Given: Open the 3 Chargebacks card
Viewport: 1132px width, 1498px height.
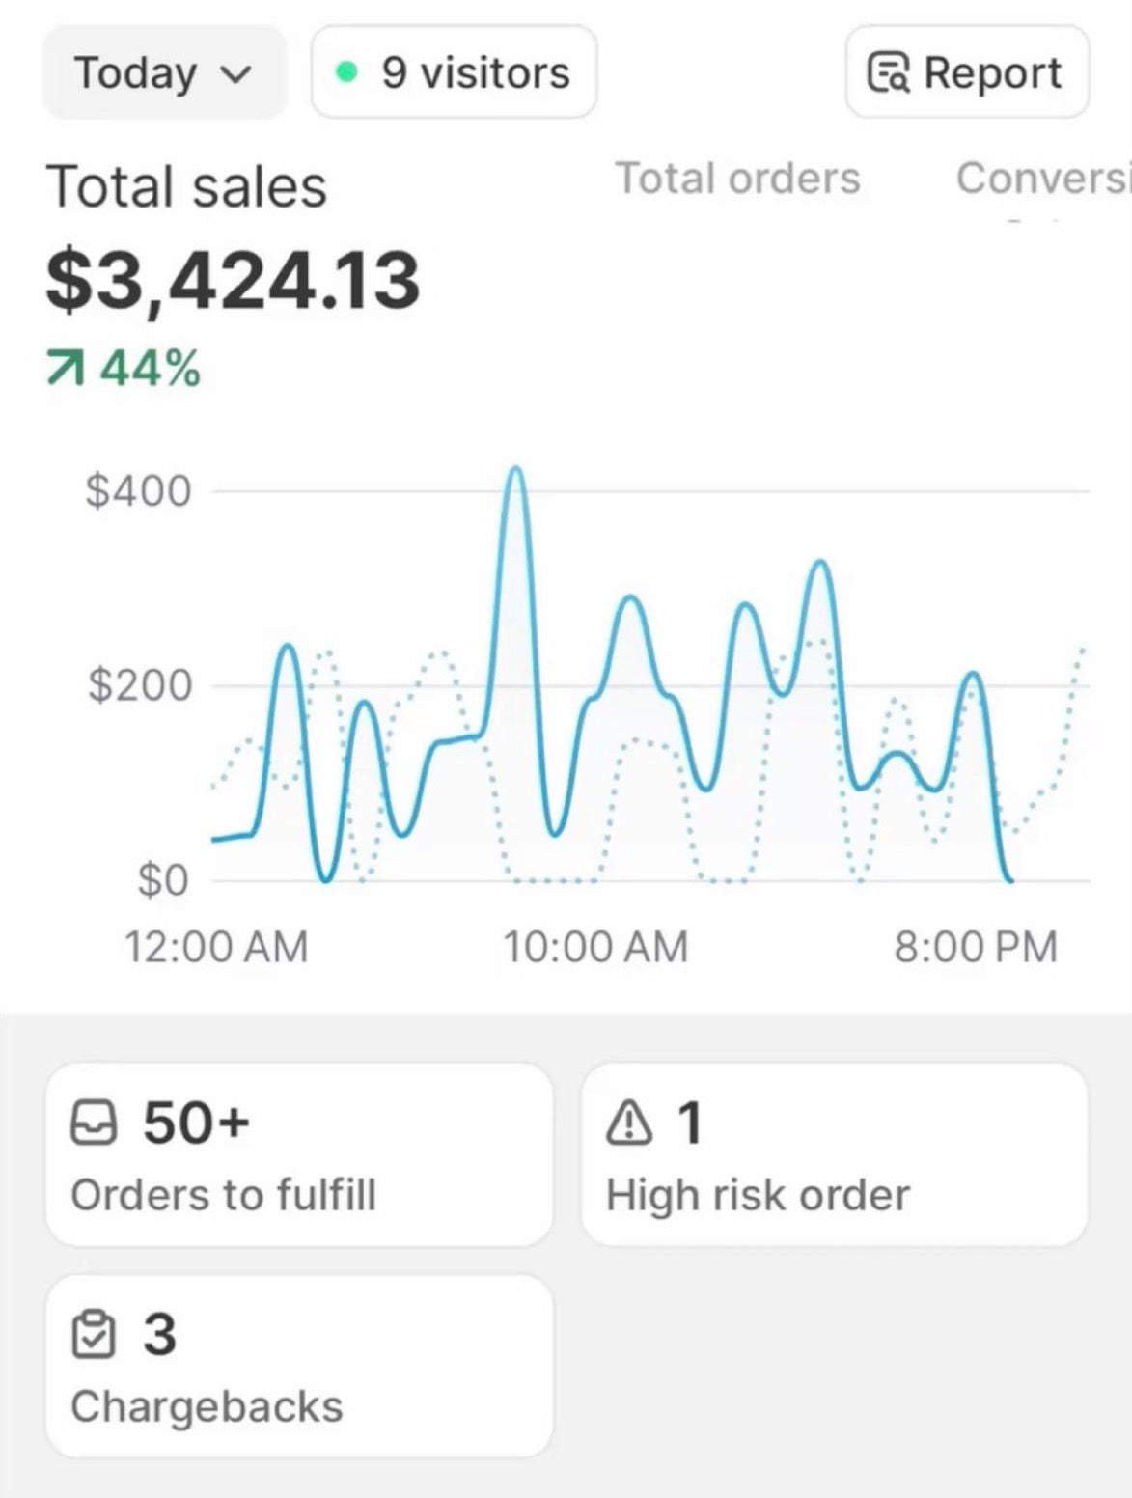Looking at the screenshot, I should tap(299, 1367).
